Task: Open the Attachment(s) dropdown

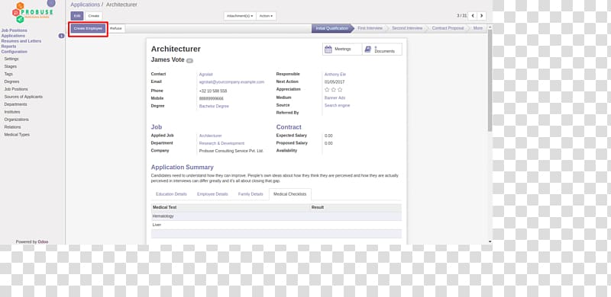Action: click(x=240, y=16)
